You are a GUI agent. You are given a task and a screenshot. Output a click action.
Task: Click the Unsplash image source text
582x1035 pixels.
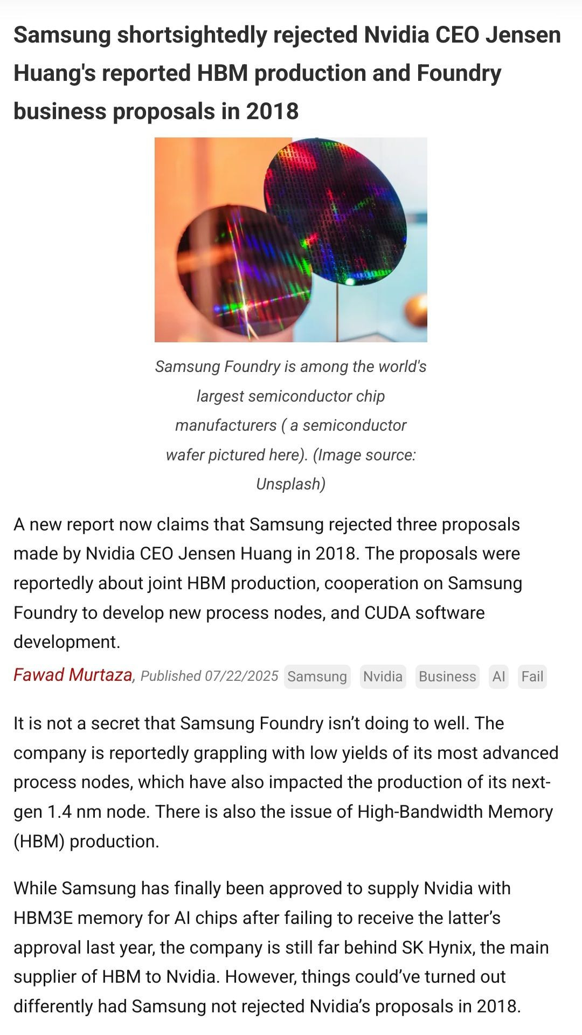pyautogui.click(x=290, y=484)
